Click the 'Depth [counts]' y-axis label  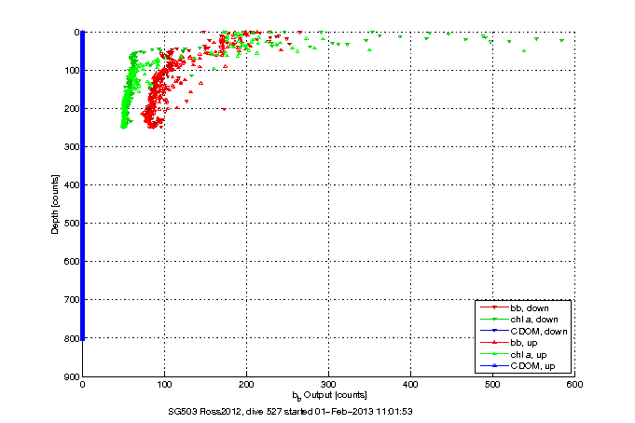click(x=55, y=204)
